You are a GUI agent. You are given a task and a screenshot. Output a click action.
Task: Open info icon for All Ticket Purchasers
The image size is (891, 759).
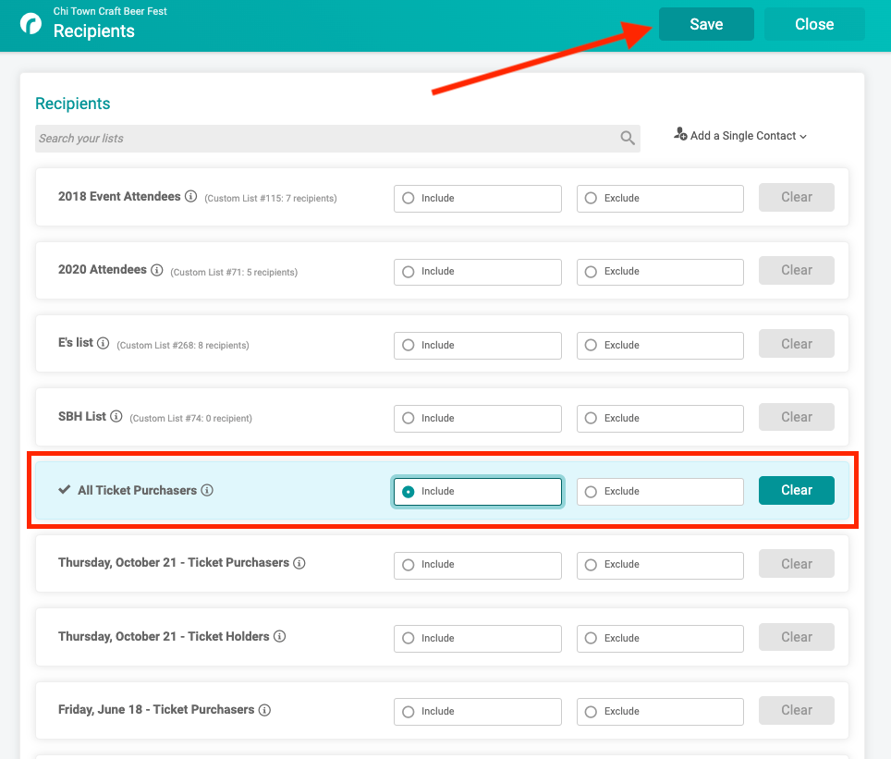tap(207, 490)
